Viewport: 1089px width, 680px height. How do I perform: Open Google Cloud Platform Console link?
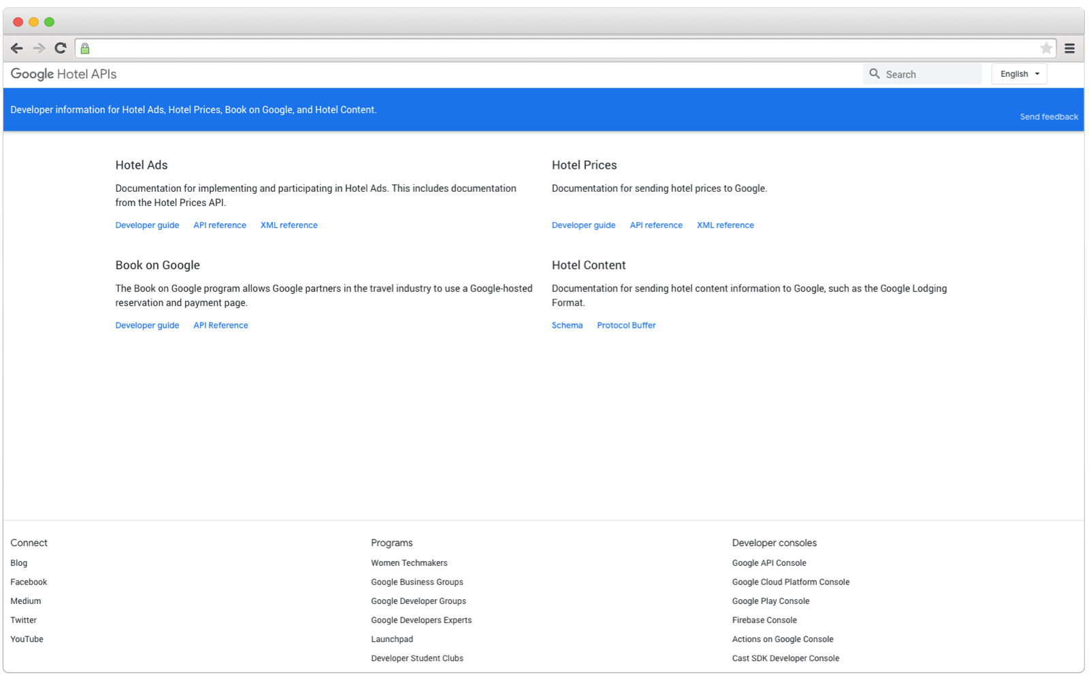click(x=791, y=582)
